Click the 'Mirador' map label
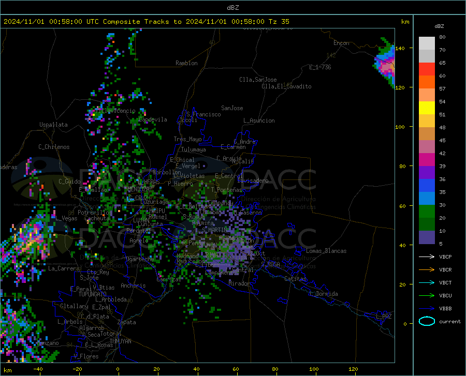Image resolution: width=466 pixels, height=376 pixels. [x=239, y=283]
